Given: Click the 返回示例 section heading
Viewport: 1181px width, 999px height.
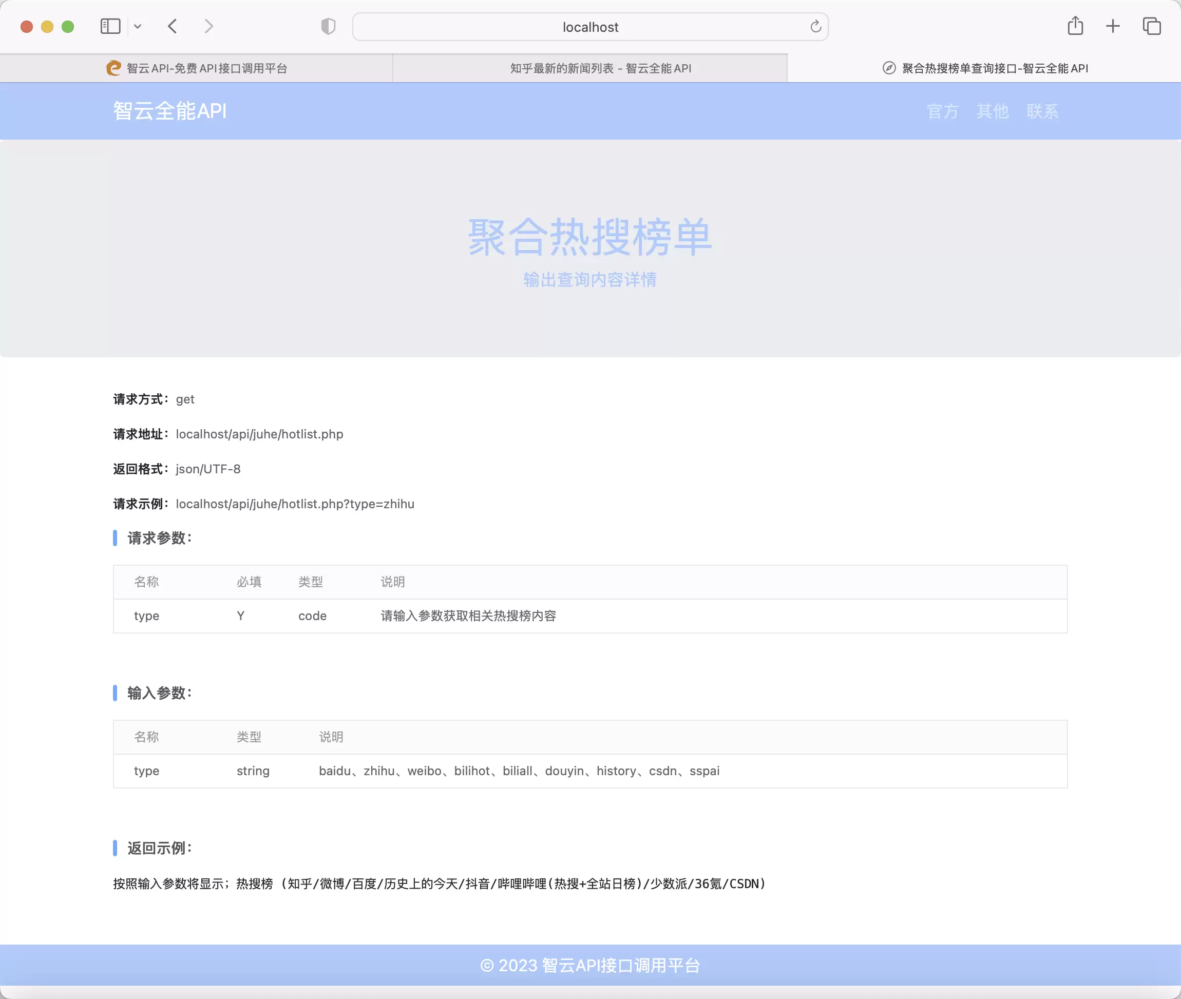Looking at the screenshot, I should pos(160,849).
